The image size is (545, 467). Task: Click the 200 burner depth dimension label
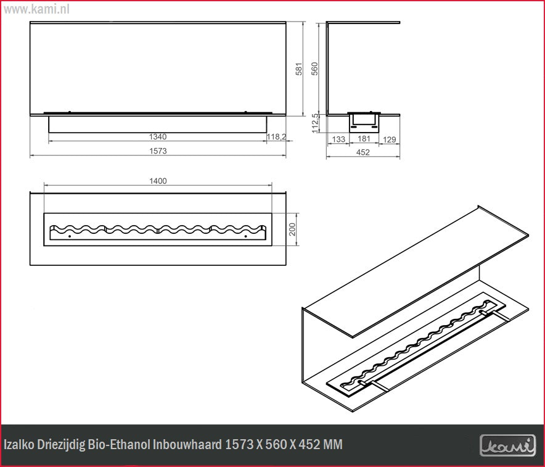click(x=293, y=229)
